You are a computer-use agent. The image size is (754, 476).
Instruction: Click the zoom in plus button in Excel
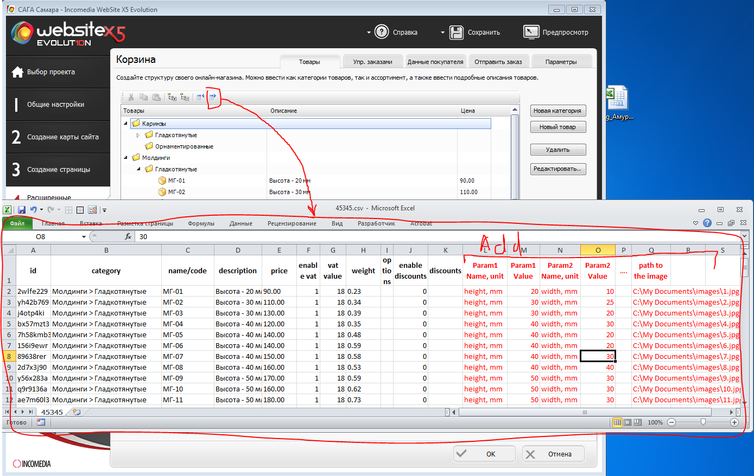click(734, 422)
